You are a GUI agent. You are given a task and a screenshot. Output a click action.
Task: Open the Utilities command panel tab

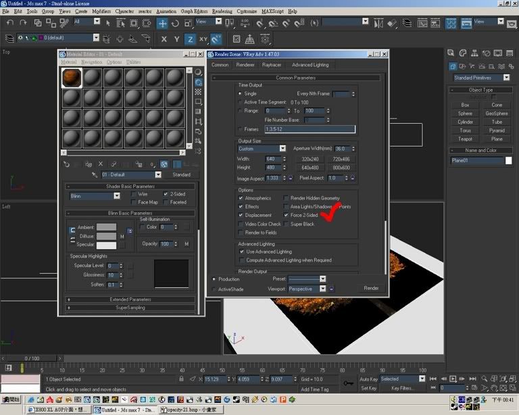pyautogui.click(x=510, y=53)
